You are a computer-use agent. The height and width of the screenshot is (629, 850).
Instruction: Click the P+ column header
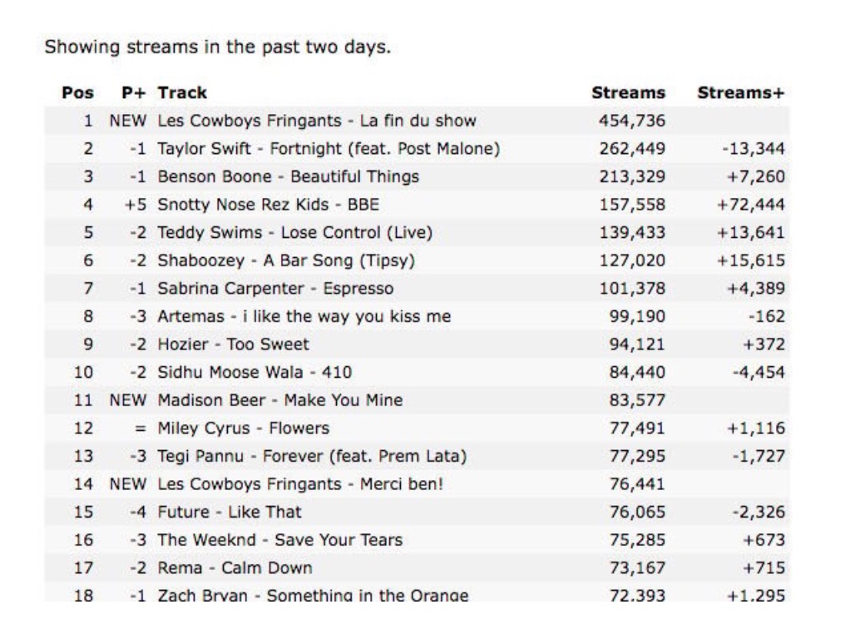[134, 92]
